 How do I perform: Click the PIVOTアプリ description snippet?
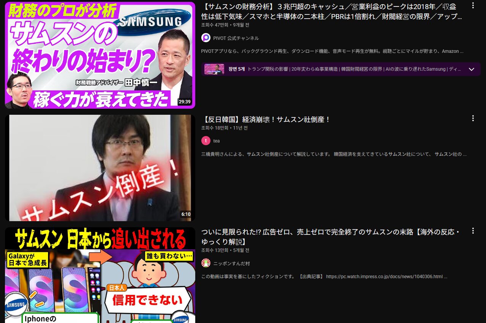point(331,51)
